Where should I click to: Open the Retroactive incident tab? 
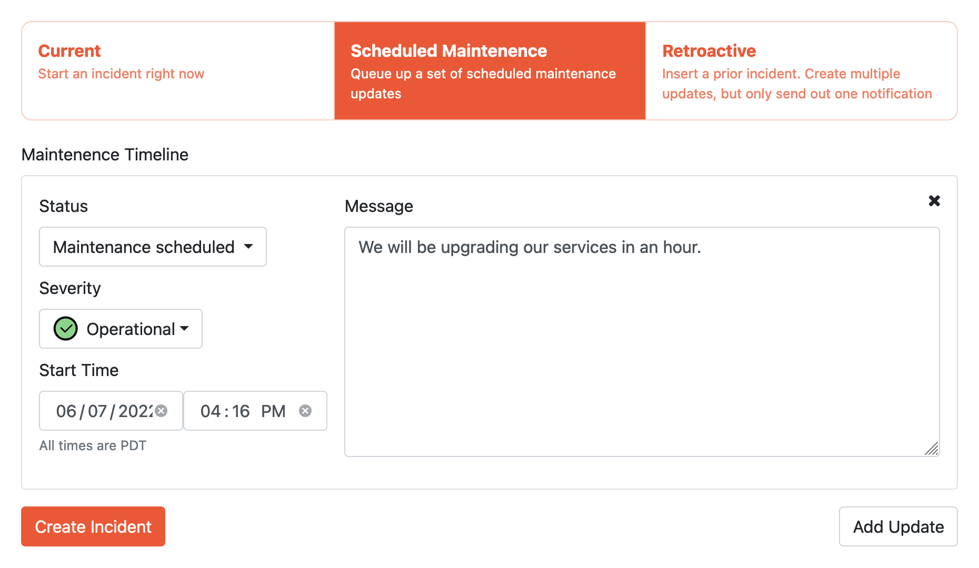pyautogui.click(x=801, y=71)
